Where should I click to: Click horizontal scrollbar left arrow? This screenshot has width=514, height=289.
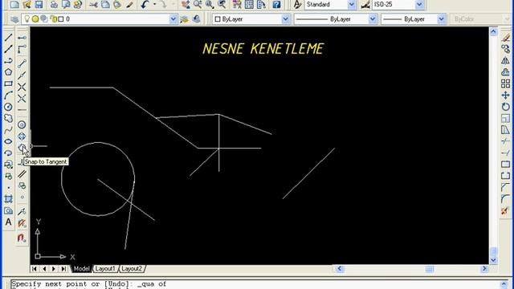[x=340, y=269]
